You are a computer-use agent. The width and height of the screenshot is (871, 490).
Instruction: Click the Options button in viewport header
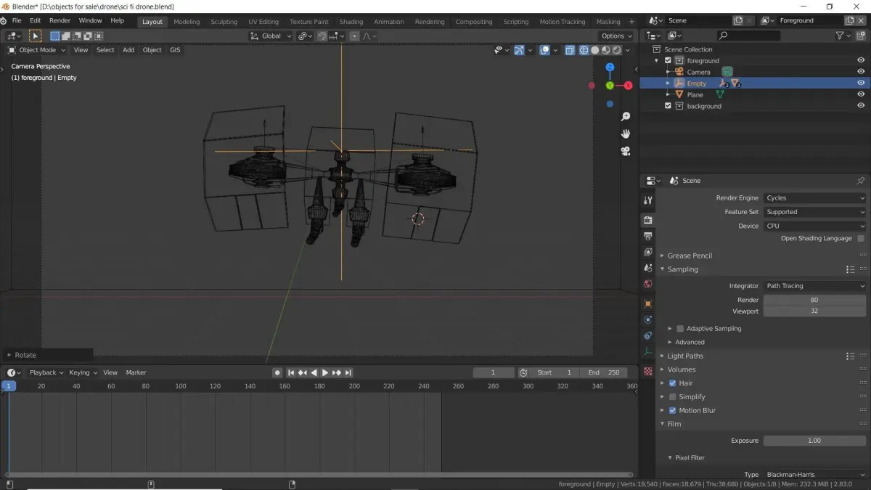pos(616,36)
